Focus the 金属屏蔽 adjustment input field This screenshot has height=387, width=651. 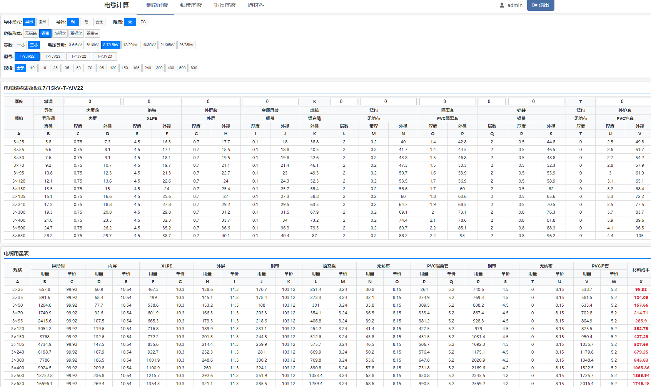(x=270, y=101)
